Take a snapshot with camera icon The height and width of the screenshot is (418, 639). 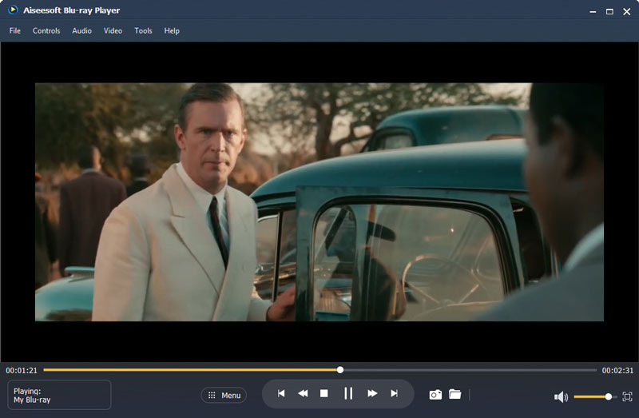point(435,394)
